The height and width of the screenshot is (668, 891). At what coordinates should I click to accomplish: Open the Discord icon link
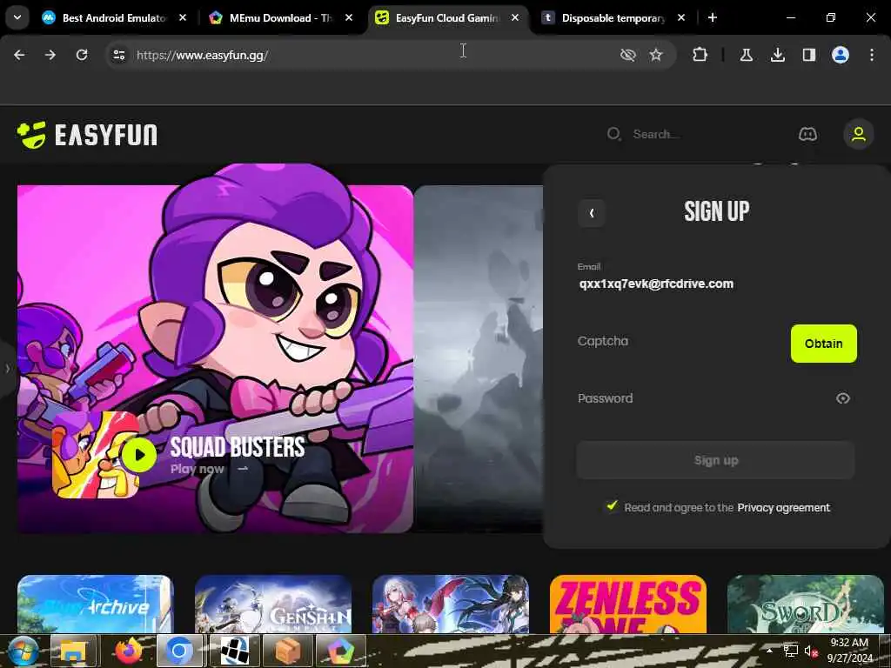click(x=807, y=134)
